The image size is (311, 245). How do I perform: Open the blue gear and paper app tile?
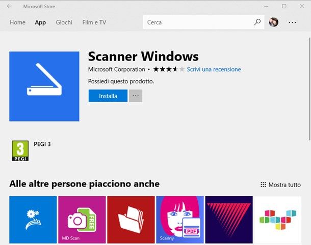(33, 220)
